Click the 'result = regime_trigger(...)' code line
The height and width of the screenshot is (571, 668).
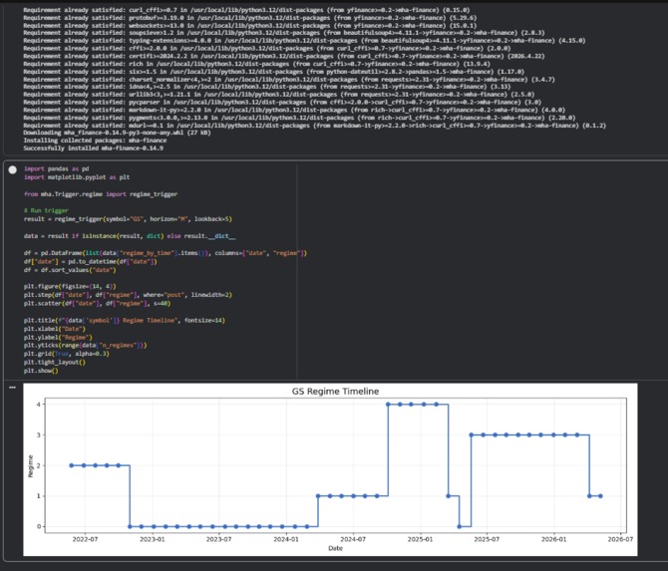coord(128,219)
